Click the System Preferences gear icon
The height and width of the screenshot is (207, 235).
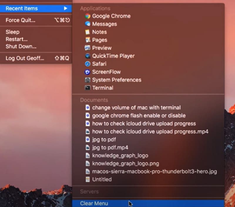88,80
